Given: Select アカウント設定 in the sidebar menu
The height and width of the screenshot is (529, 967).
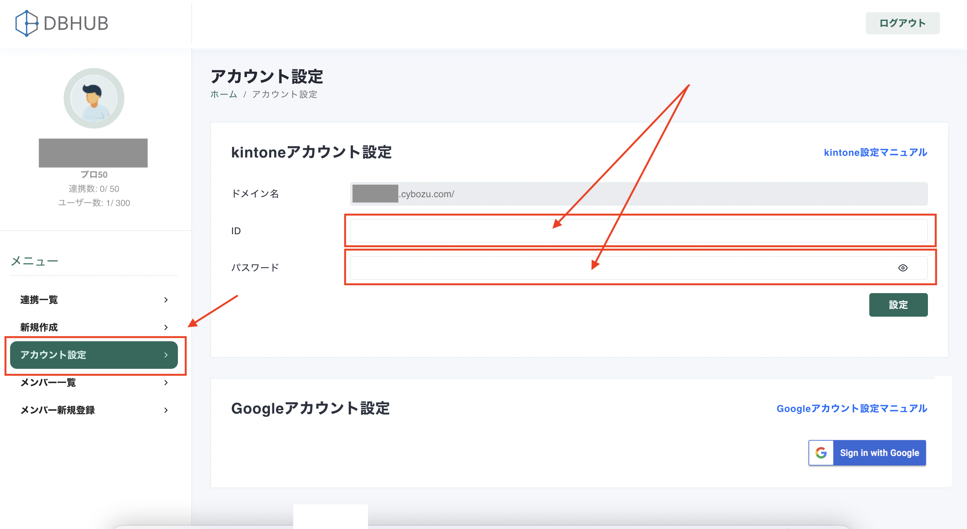Looking at the screenshot, I should (53, 355).
